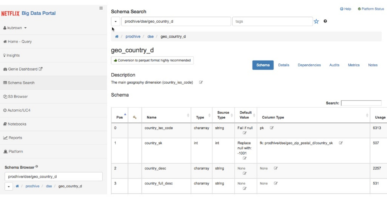387x208 pixels.
Task: Sort table by Source Type column
Action: (x=223, y=115)
